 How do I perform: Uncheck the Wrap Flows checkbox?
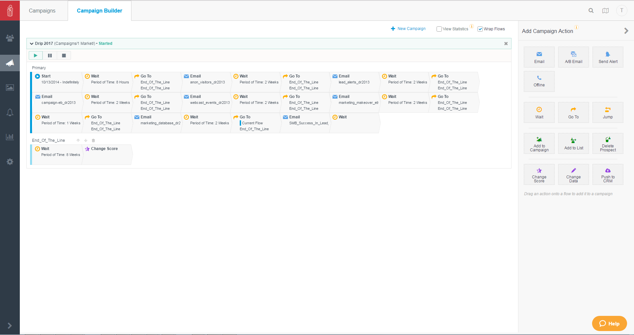480,29
